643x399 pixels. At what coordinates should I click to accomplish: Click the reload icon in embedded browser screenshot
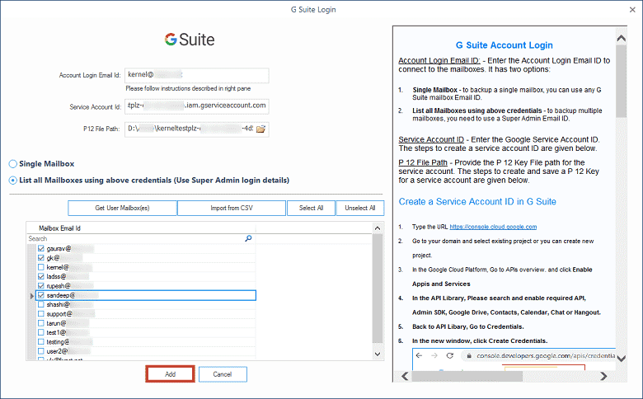(x=450, y=355)
